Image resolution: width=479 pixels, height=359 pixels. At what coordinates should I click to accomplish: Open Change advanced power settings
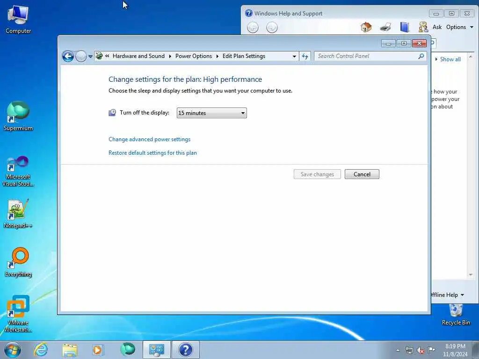(x=149, y=139)
